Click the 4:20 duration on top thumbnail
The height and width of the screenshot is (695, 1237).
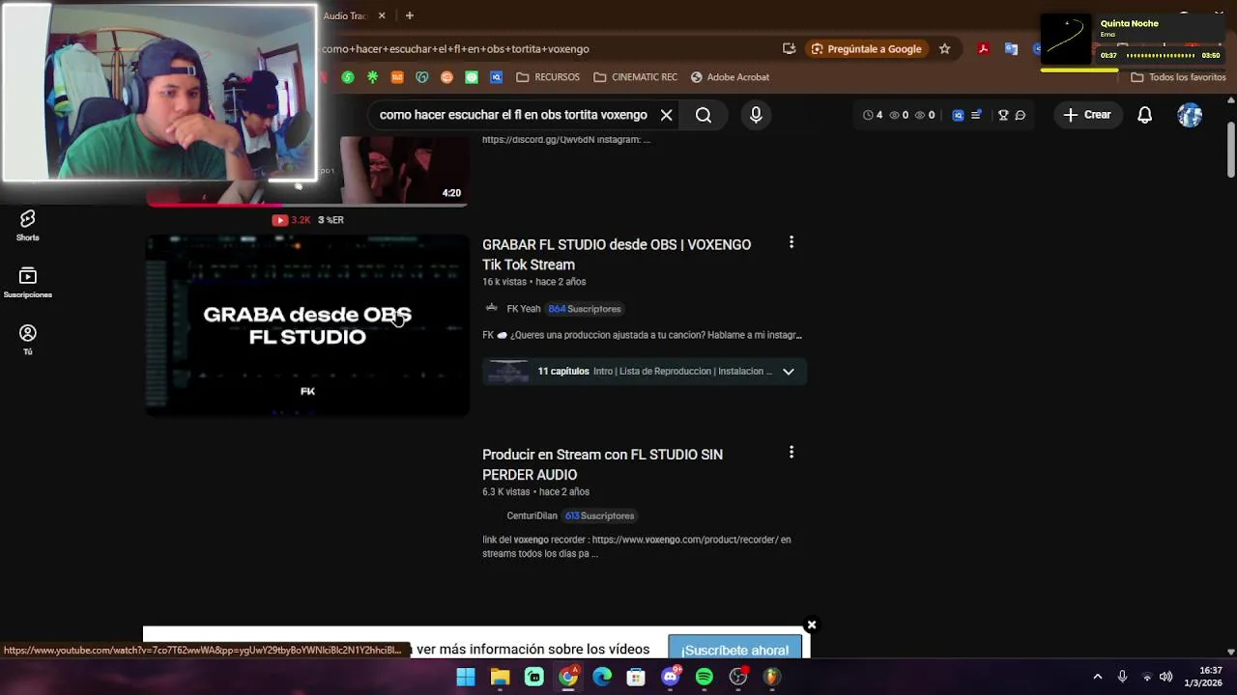click(x=451, y=193)
